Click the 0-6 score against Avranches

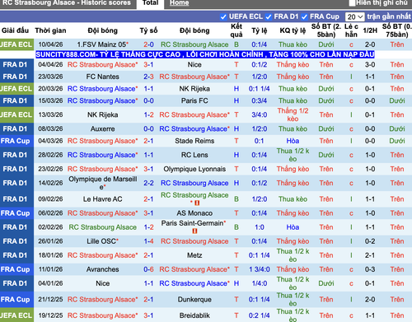tap(148, 269)
